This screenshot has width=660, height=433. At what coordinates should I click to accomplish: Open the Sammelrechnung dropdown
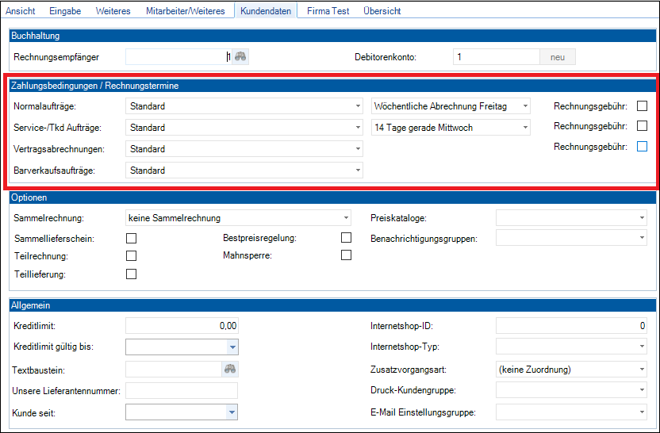coord(346,218)
